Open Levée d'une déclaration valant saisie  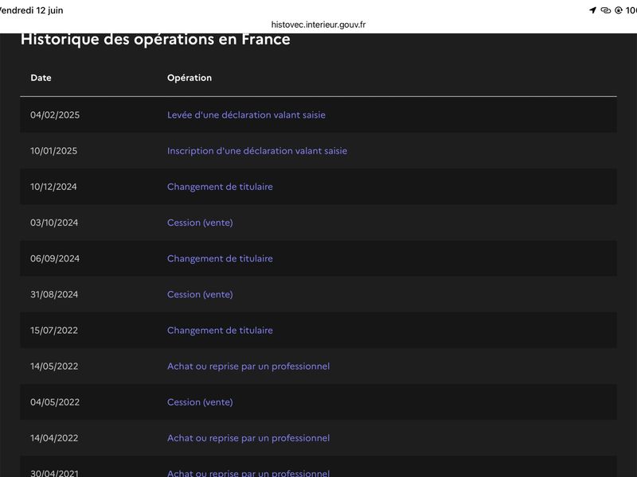coord(246,114)
